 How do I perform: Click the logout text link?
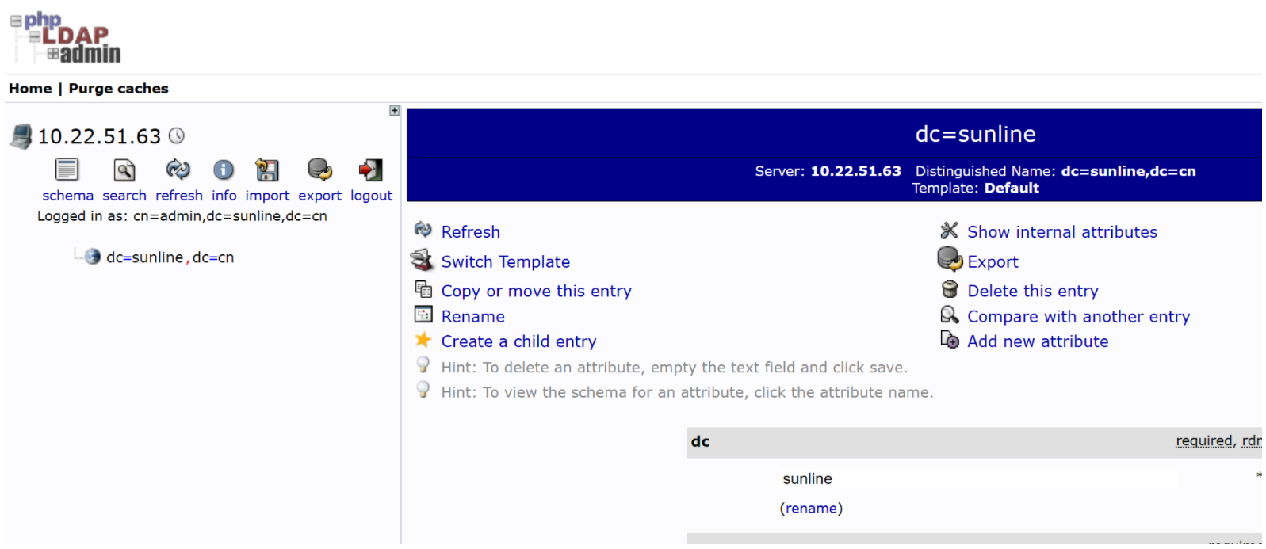371,196
